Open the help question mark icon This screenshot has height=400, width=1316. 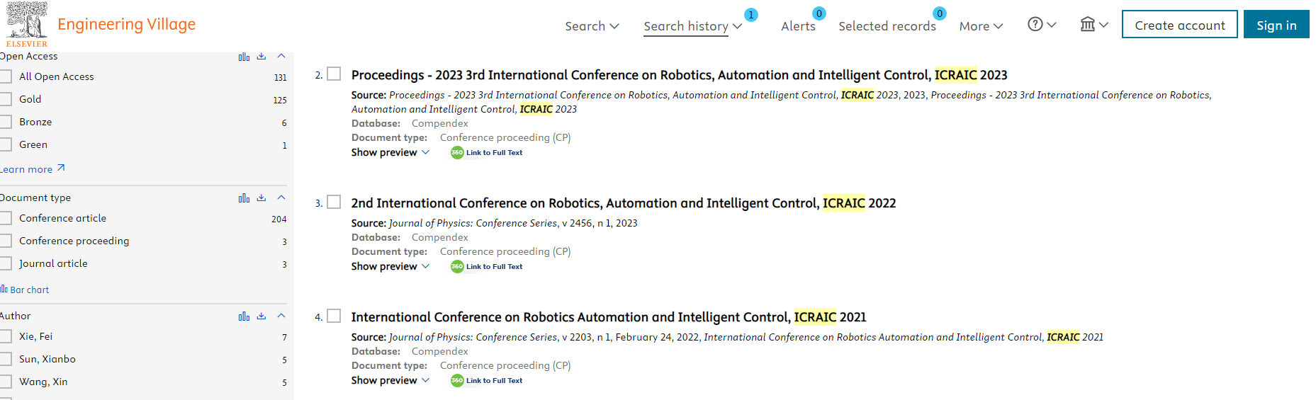point(1035,25)
